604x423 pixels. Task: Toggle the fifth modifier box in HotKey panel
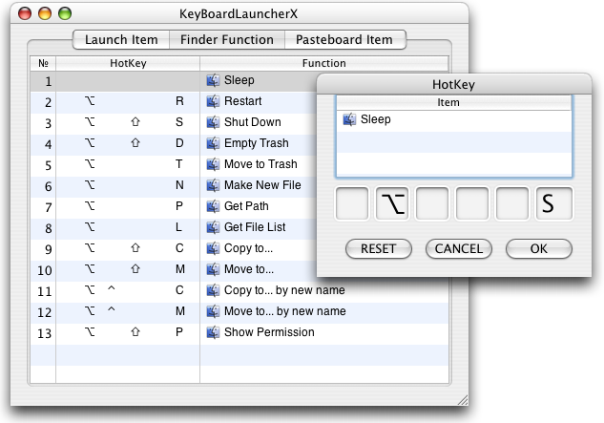(512, 203)
